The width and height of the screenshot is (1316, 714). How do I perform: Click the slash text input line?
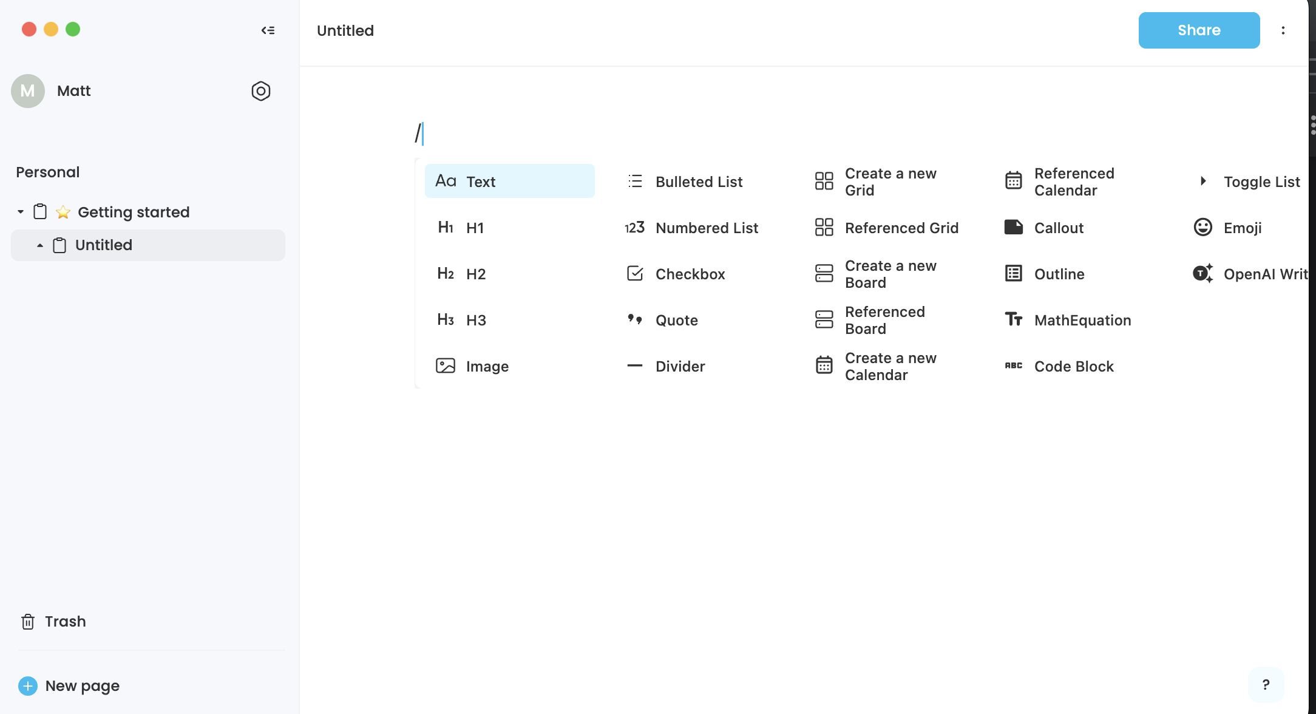(546, 134)
